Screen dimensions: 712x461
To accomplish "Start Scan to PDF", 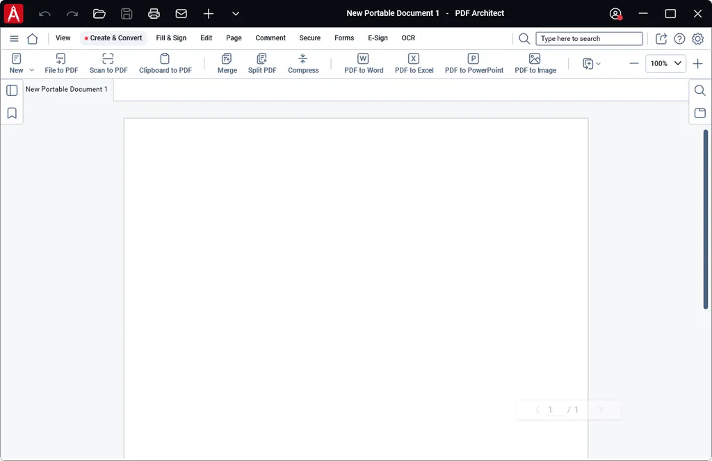I will [108, 63].
